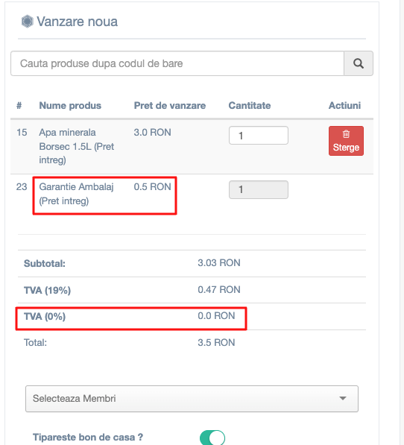Image resolution: width=404 pixels, height=445 pixels.
Task: Focus the barcode product search field
Action: tap(177, 63)
